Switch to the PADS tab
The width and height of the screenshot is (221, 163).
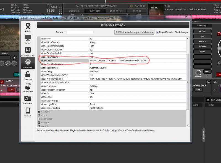click(137, 11)
